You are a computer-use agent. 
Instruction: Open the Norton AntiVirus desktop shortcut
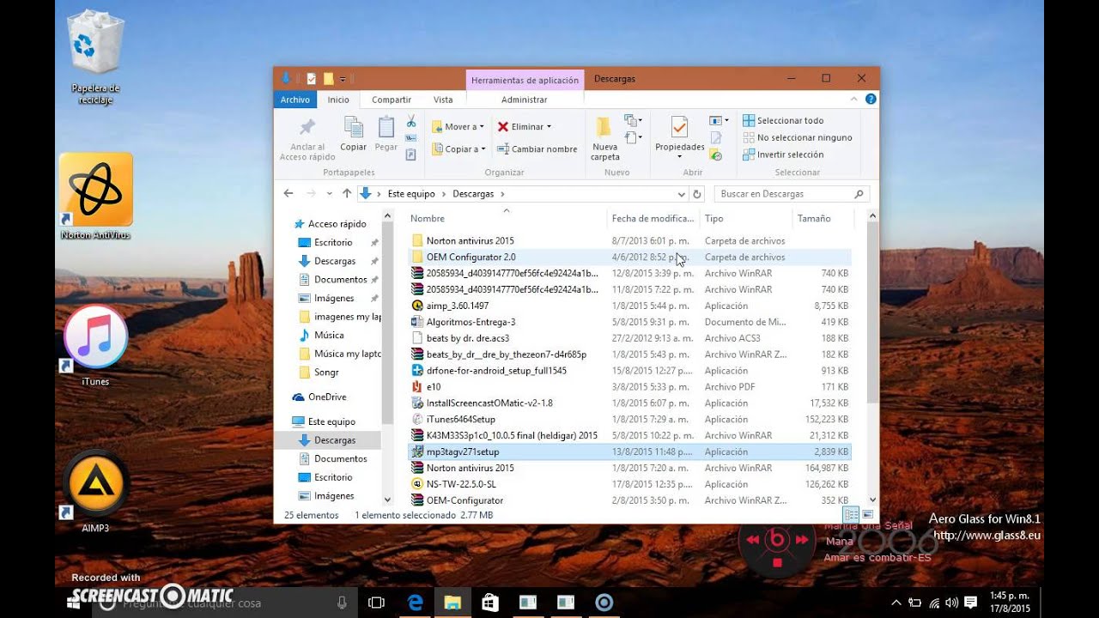click(x=95, y=197)
